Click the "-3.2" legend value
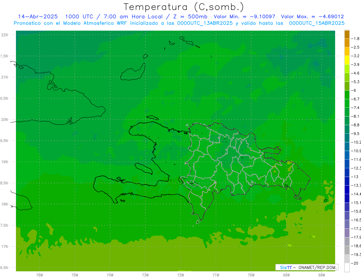This screenshot has height=279, width=361. tap(355, 56)
